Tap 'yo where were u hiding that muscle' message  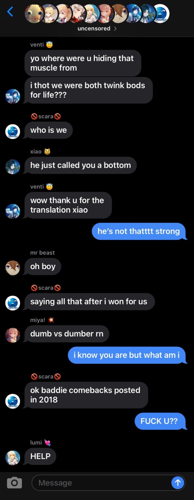point(83,63)
